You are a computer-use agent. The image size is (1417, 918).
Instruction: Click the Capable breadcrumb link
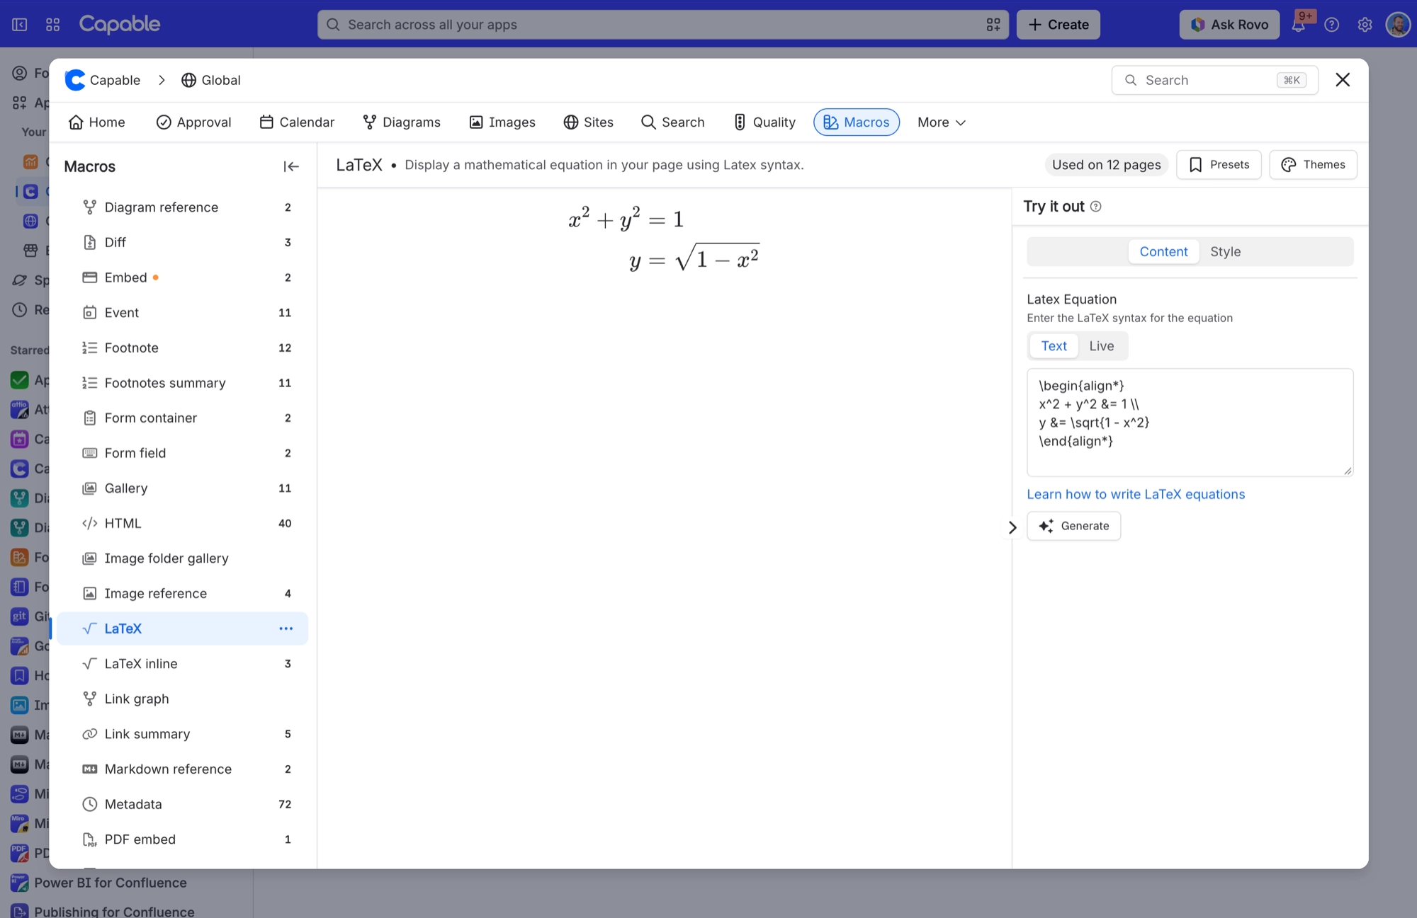103,80
